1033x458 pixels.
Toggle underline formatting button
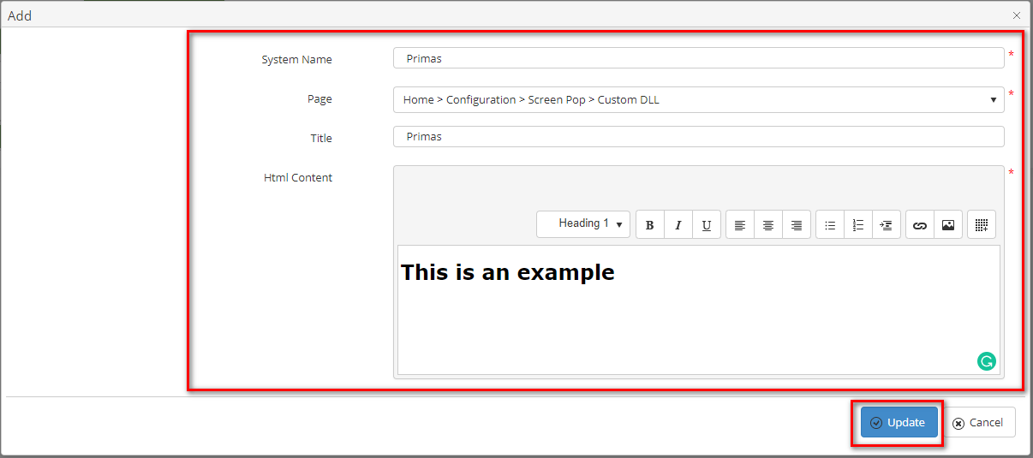click(x=707, y=225)
